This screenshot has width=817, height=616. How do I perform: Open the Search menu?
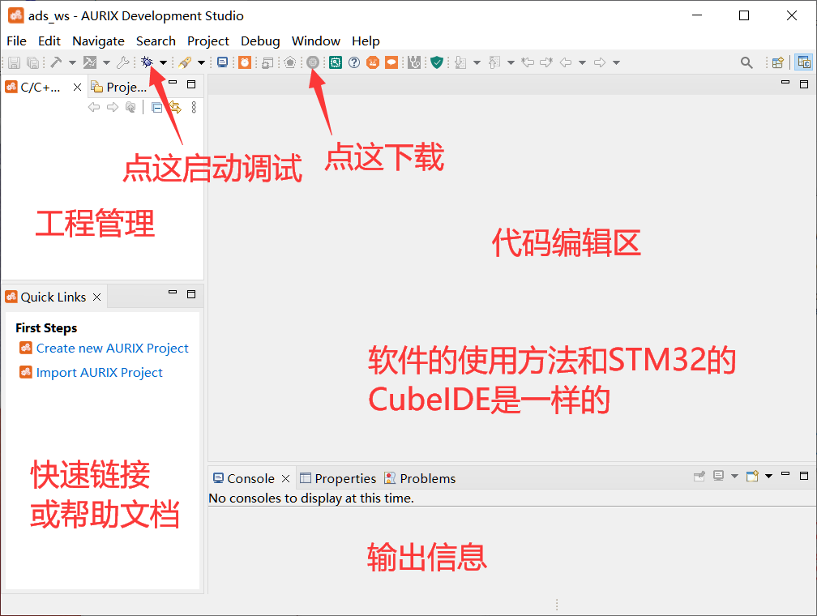[156, 41]
